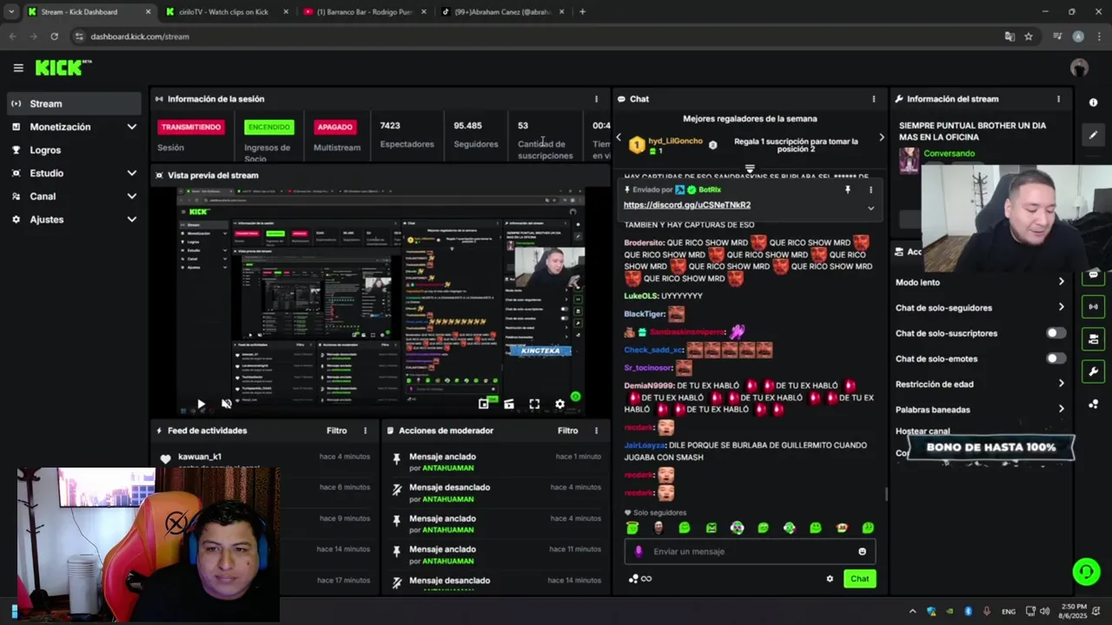Click the moderator camera icon in right rail
This screenshot has width=1112, height=625.
[x=1093, y=339]
